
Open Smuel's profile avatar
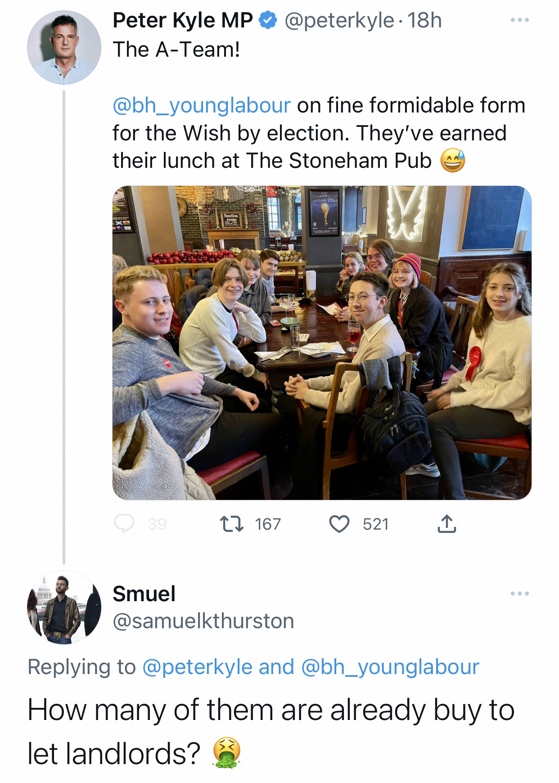[64, 607]
